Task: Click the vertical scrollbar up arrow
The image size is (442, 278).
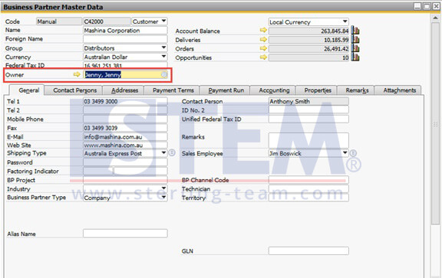Action: 435,18
